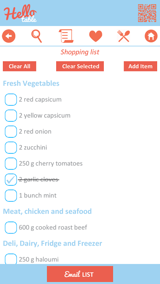Tick the 1 bunch mint checkbox
Image resolution: width=160 pixels, height=284 pixels.
pos(11,196)
